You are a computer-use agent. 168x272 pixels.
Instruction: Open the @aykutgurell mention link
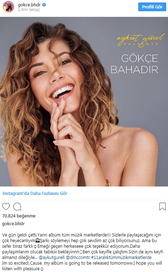[52, 258]
